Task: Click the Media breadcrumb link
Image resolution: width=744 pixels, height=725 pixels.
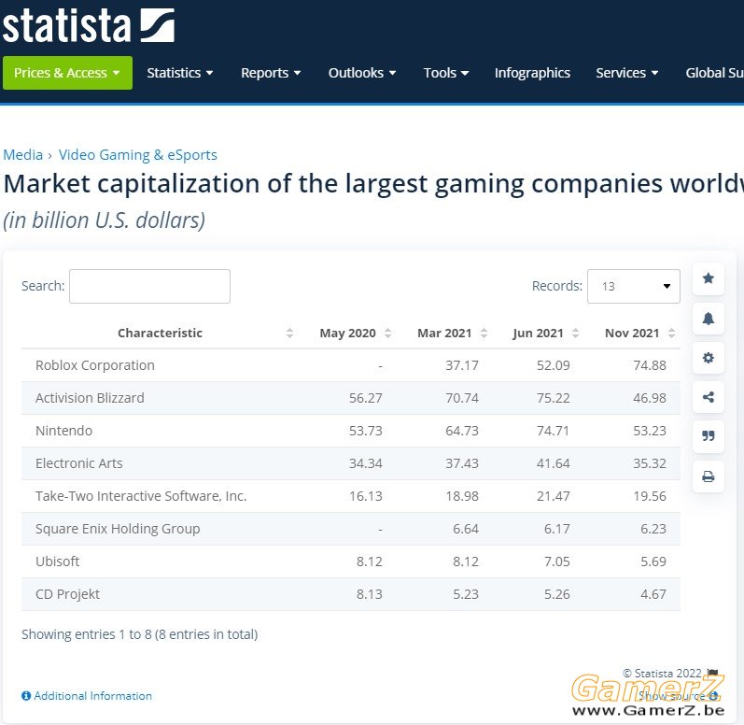Action: 22,155
